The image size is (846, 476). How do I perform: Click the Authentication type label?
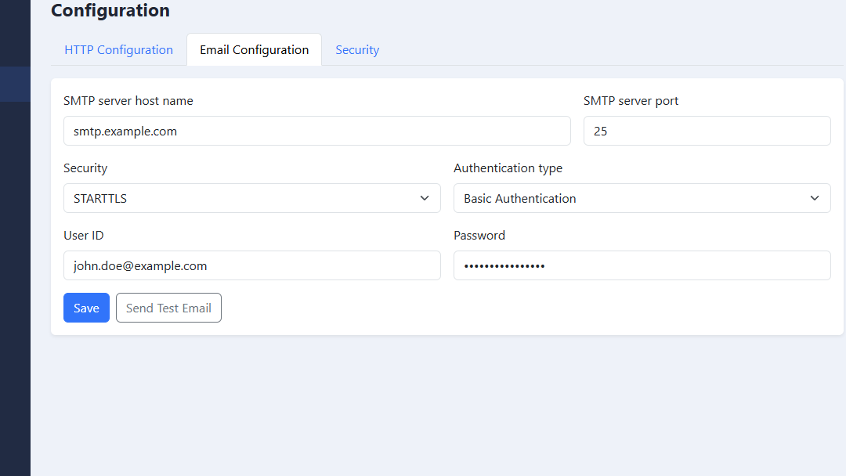pos(508,168)
